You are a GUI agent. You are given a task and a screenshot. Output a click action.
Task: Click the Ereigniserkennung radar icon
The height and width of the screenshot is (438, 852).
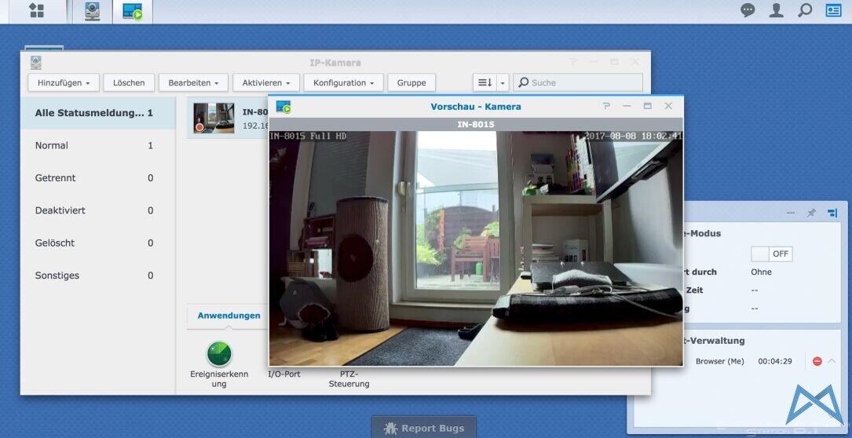(219, 354)
